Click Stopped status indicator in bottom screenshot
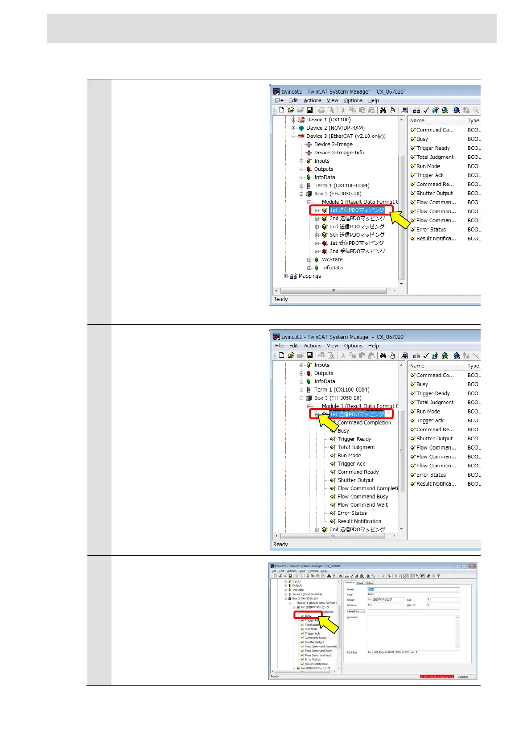The image size is (531, 751). pos(463,677)
